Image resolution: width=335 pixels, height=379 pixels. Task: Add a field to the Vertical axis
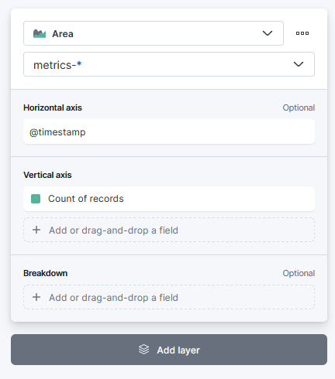pyautogui.click(x=169, y=230)
